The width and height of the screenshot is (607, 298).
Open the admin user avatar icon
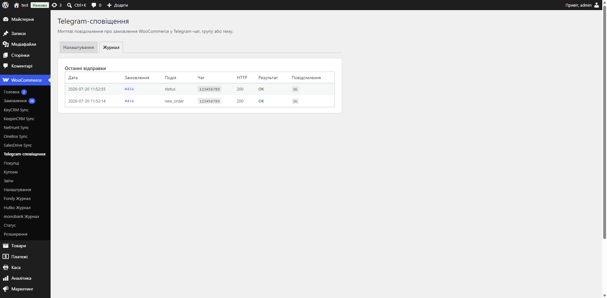point(597,5)
